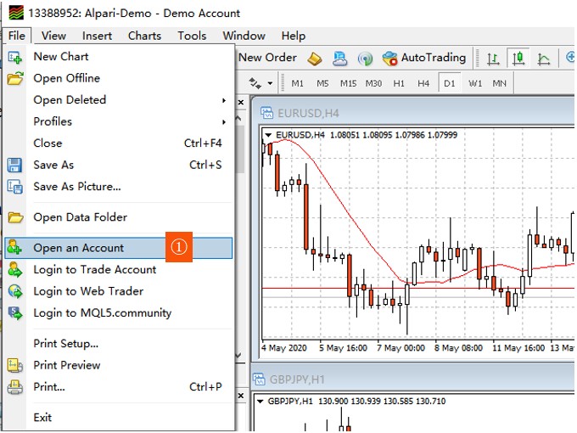Click the printer icon beside Print...
The height and width of the screenshot is (433, 577).
click(15, 387)
